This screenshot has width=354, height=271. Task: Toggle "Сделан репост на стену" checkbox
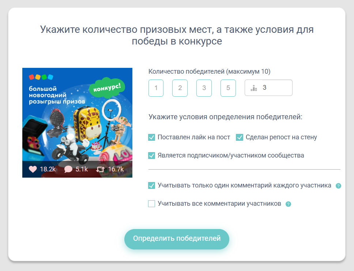(240, 138)
